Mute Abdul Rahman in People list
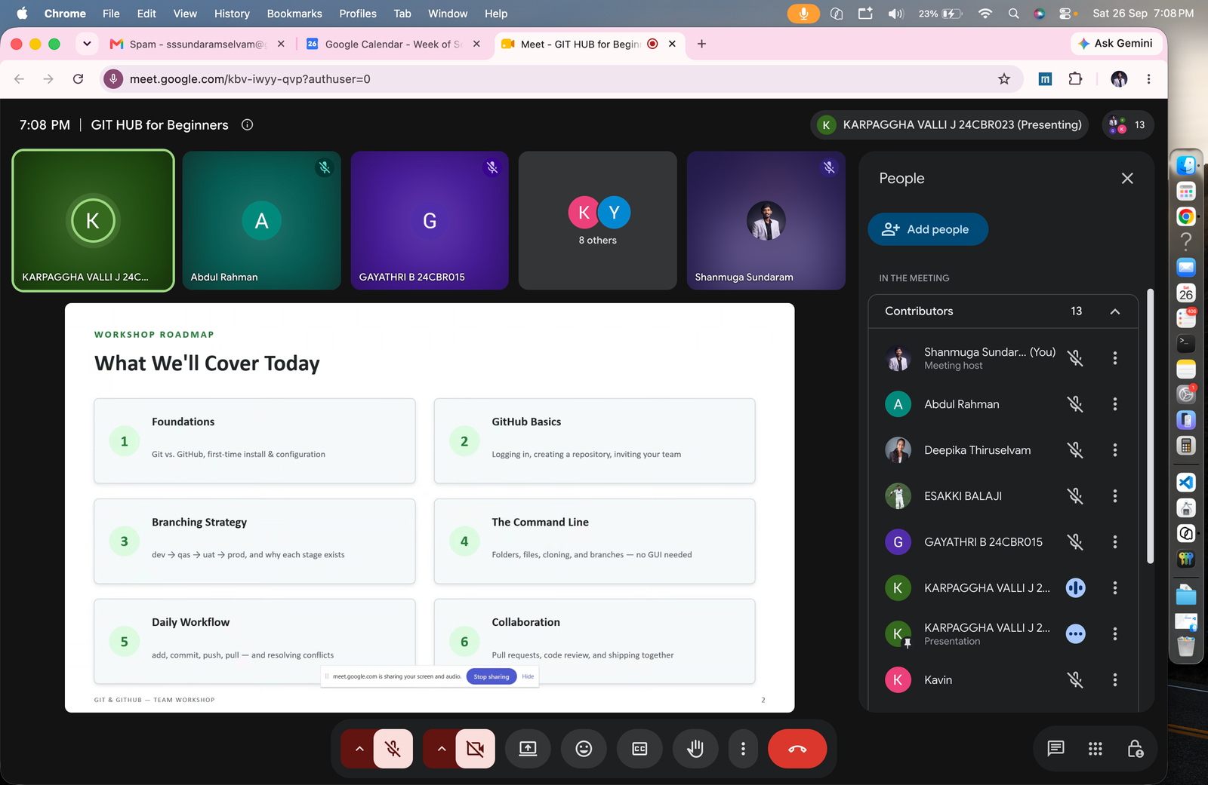 1075,404
